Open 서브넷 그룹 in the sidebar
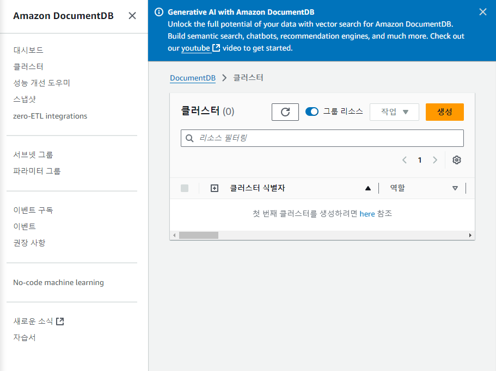This screenshot has height=371, width=496. [33, 154]
